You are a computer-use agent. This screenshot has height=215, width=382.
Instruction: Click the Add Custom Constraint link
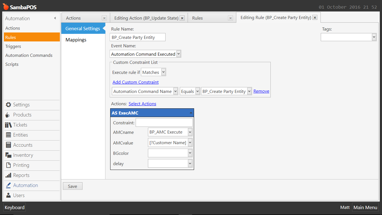click(x=135, y=82)
